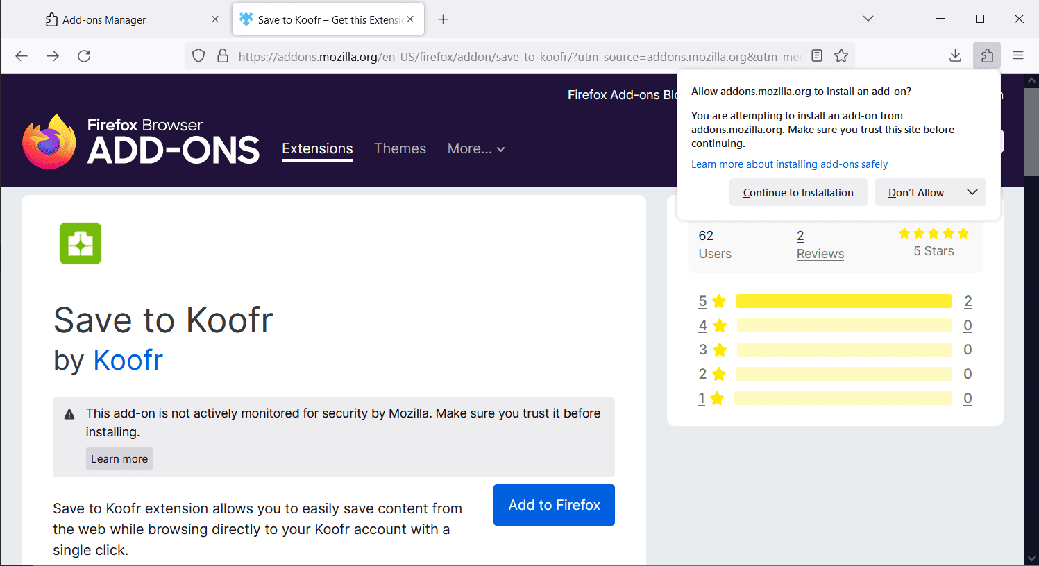Click the 4-star rating bar
This screenshot has height=566, width=1039.
pos(844,325)
